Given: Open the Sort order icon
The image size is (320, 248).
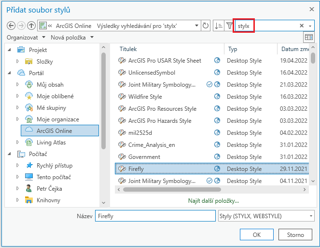Looking at the screenshot, I should click(x=219, y=26).
